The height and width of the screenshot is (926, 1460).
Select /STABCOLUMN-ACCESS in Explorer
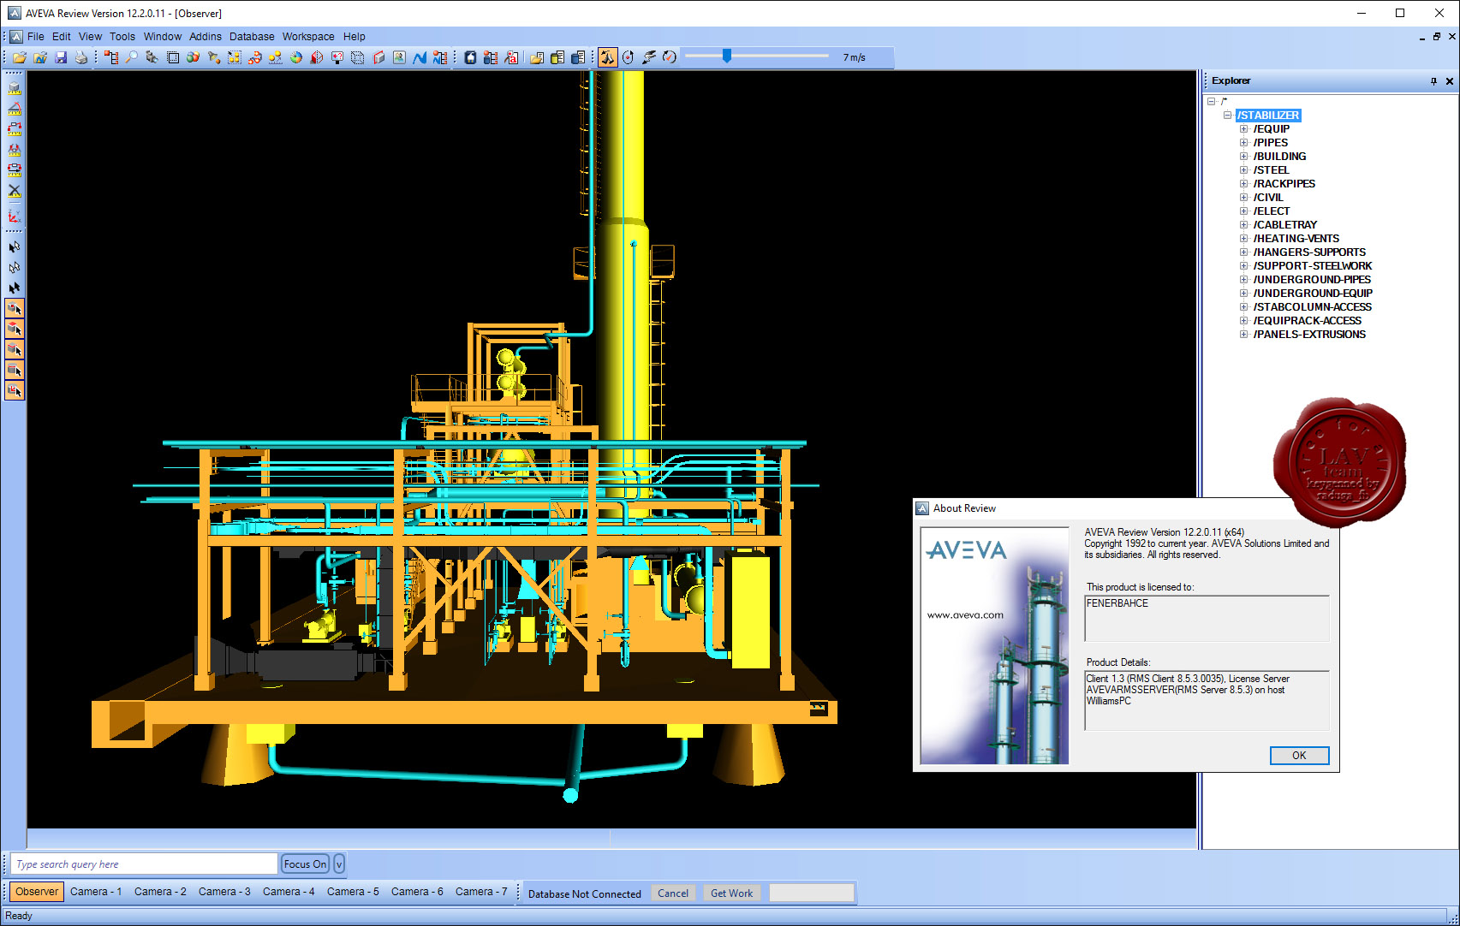pyautogui.click(x=1312, y=307)
